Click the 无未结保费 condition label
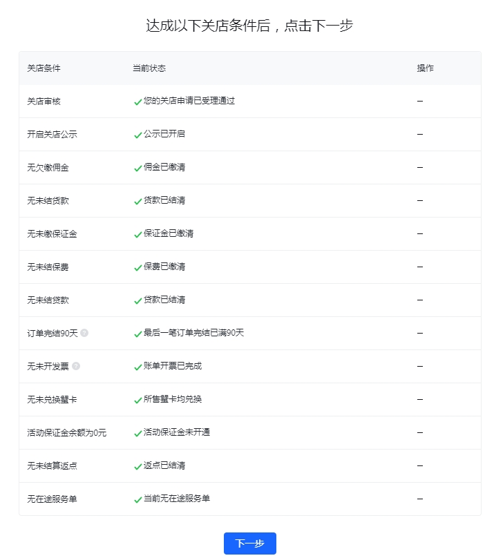Image resolution: width=485 pixels, height=558 pixels. pyautogui.click(x=48, y=267)
